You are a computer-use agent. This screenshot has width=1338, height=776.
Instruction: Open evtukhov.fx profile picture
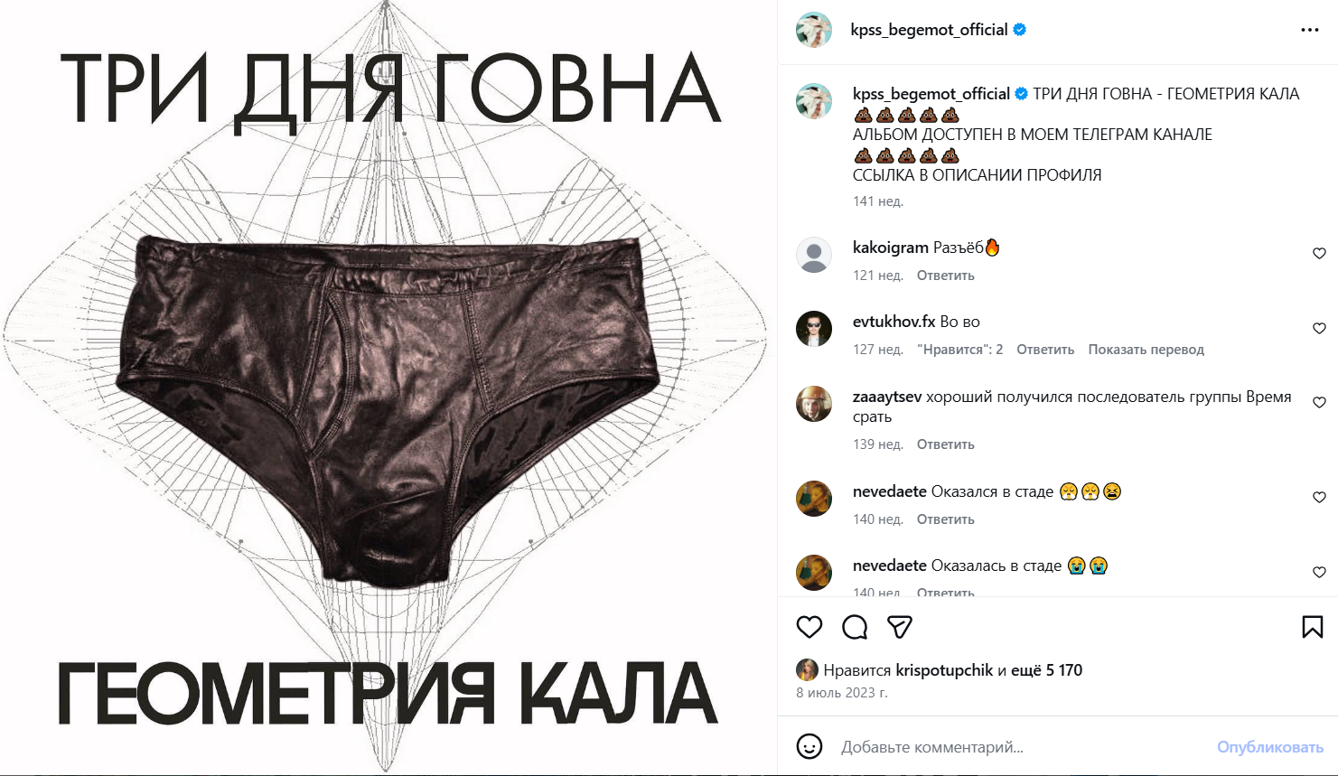[814, 329]
